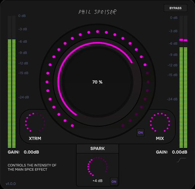
Task: Click the output meter peak indicator
Action: click(x=183, y=40)
